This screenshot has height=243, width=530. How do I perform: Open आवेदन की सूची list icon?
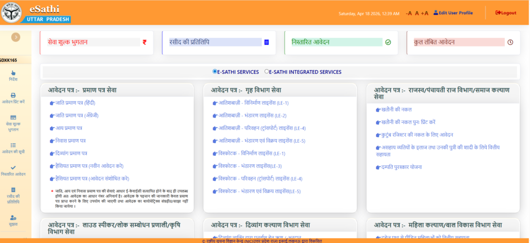tap(13, 145)
